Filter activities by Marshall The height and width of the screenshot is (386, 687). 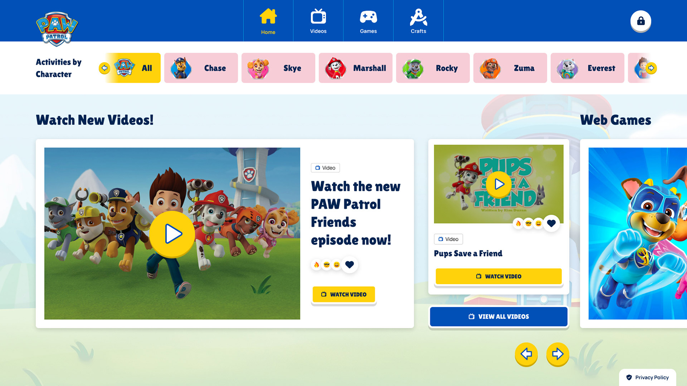[x=356, y=68]
